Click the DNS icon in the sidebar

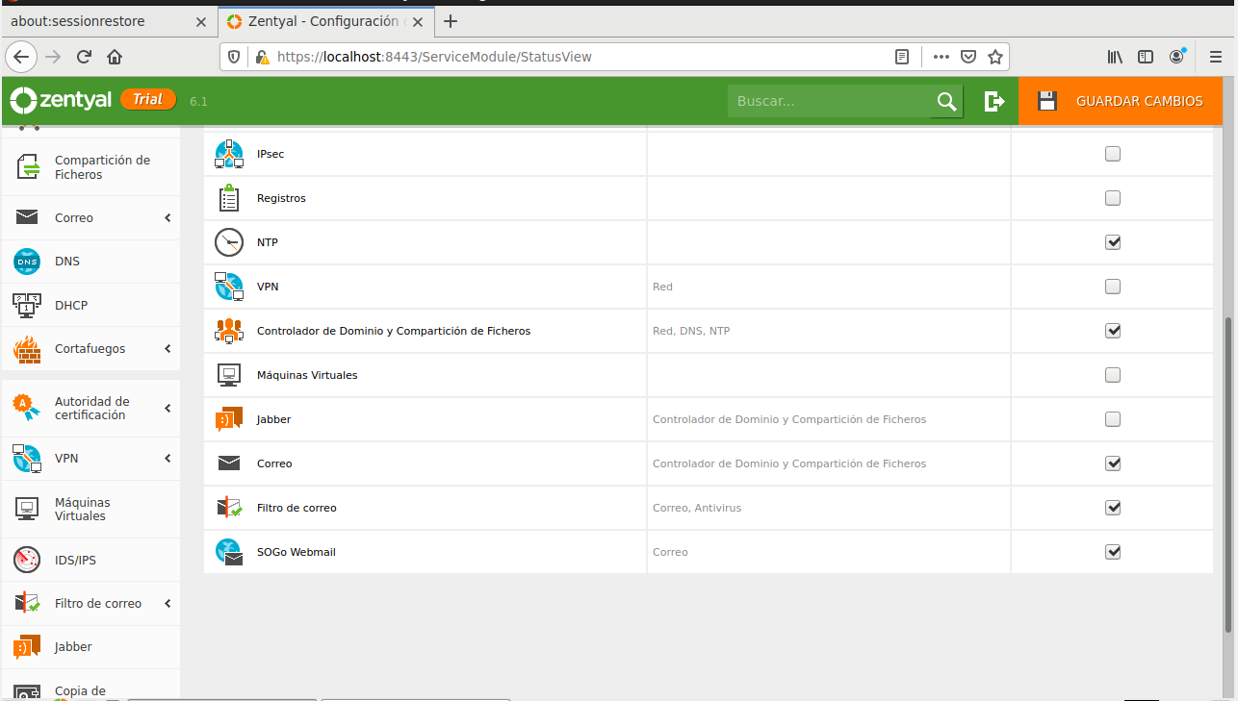[x=27, y=262]
